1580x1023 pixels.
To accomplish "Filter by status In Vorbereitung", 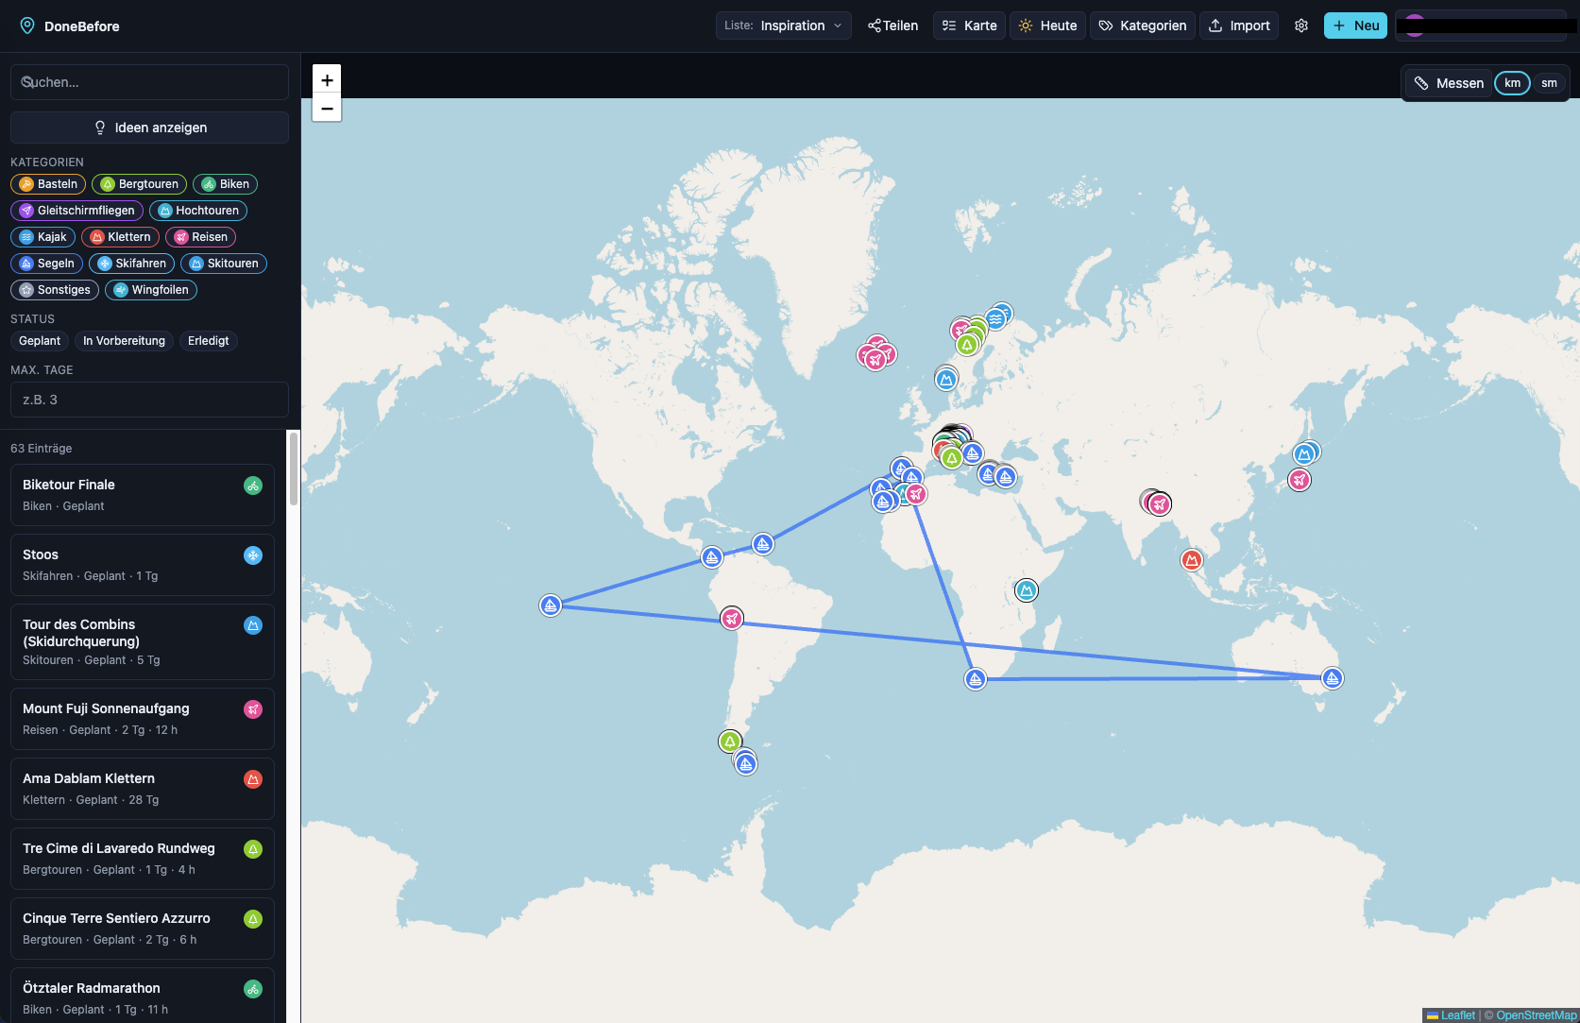I will point(124,341).
